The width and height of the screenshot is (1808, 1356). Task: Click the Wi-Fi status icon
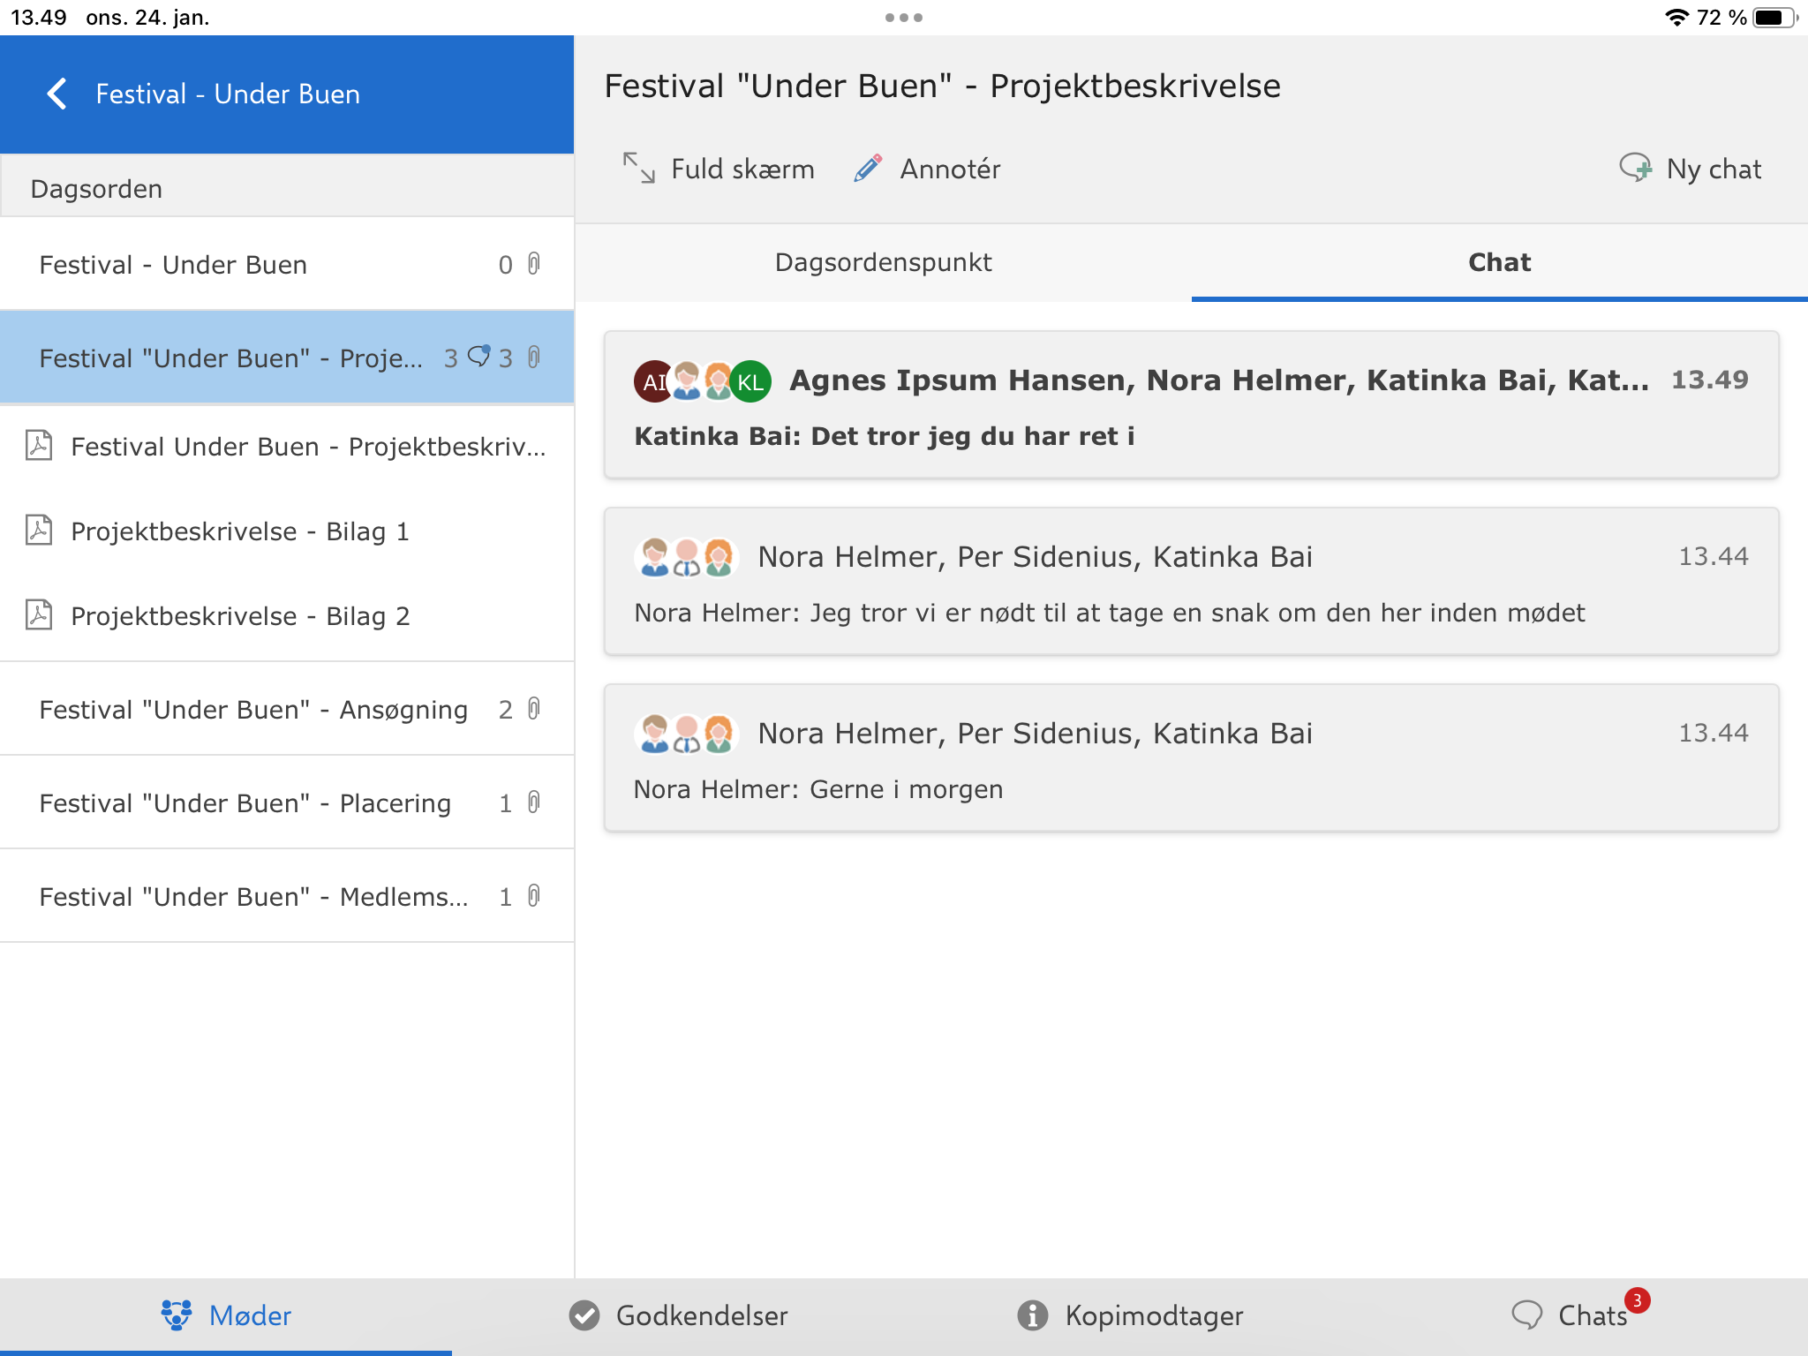point(1676,18)
